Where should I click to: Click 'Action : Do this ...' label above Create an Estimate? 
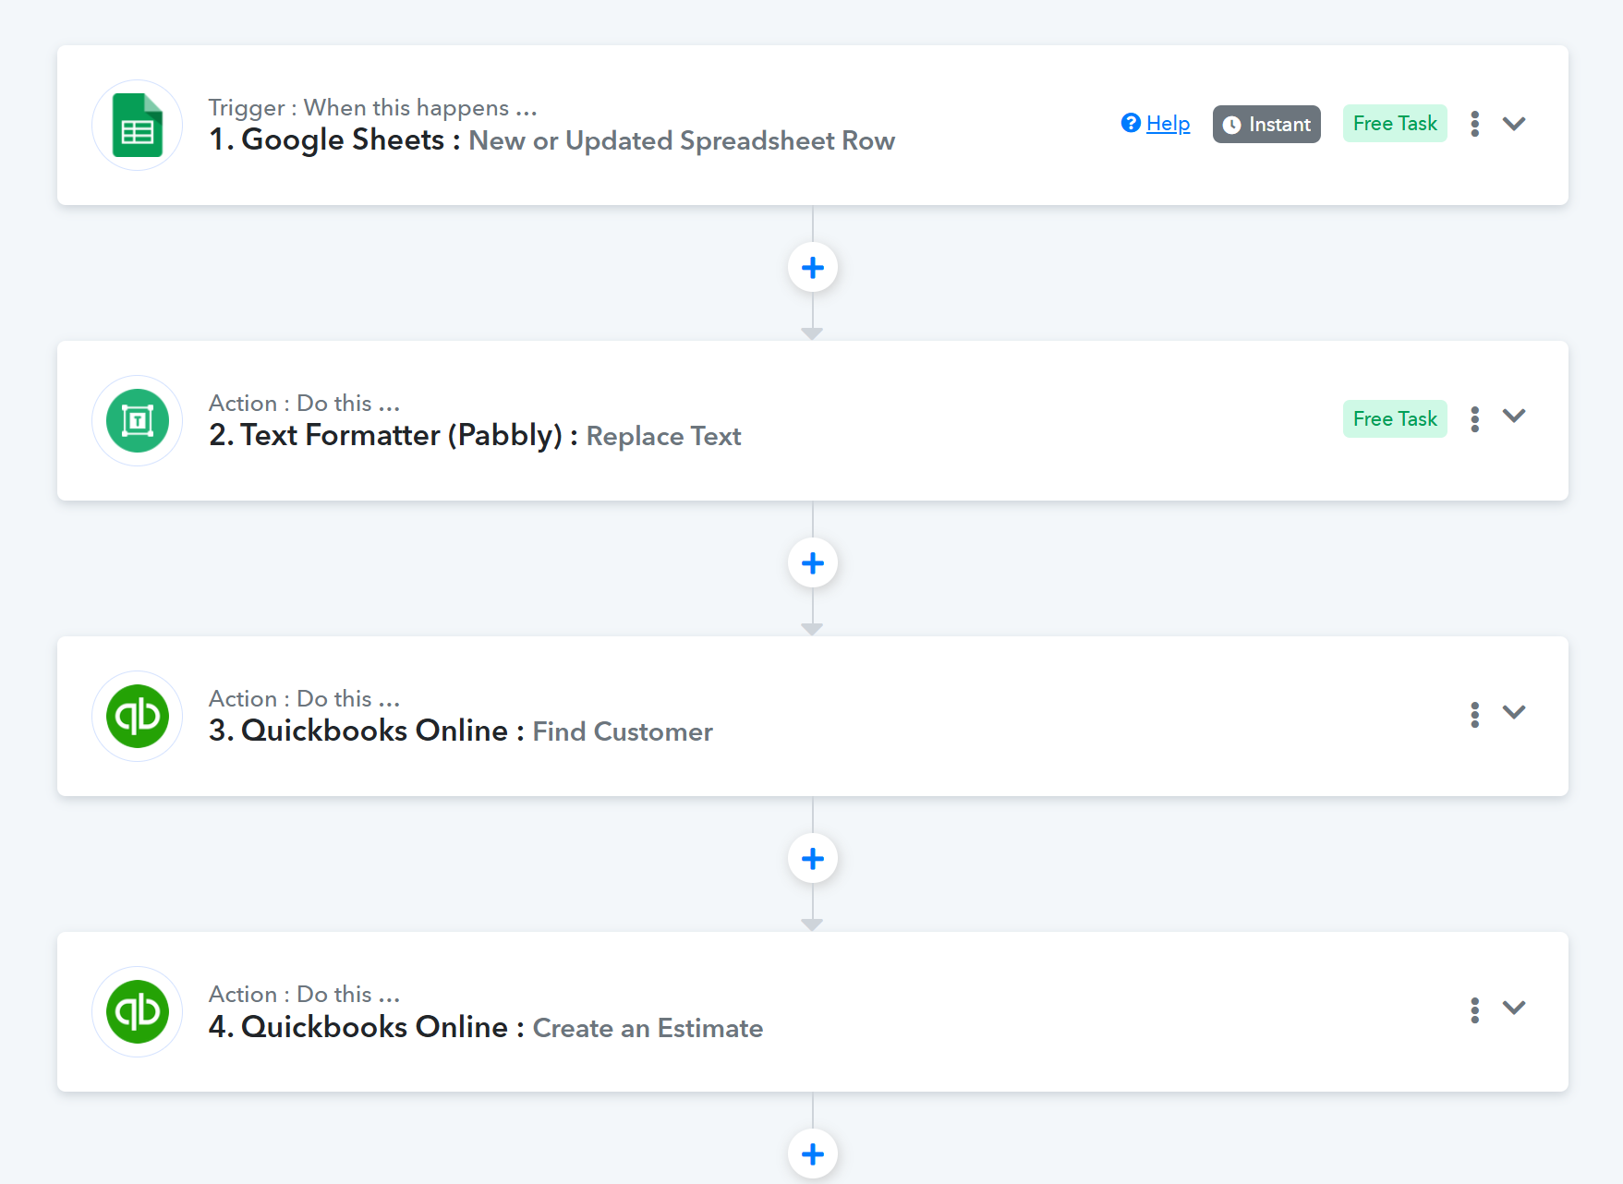point(304,995)
